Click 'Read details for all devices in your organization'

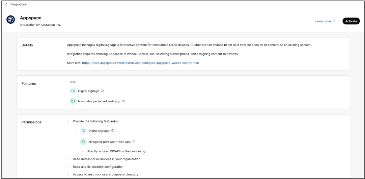click(107, 159)
